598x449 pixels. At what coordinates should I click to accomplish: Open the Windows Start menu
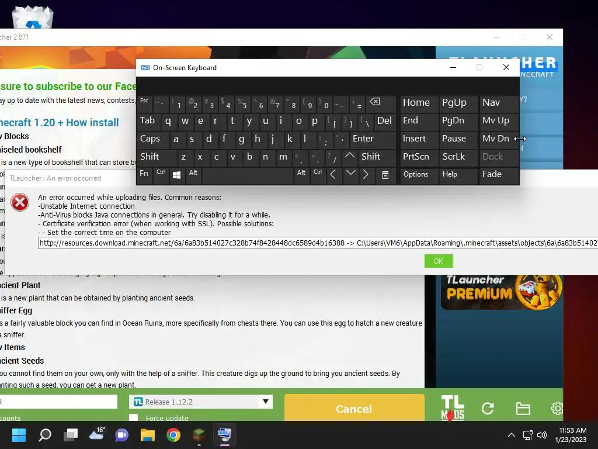19,435
